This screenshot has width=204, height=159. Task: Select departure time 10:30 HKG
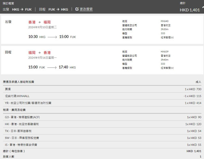[x=37, y=37]
